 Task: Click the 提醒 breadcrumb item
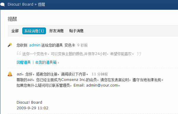42,4
